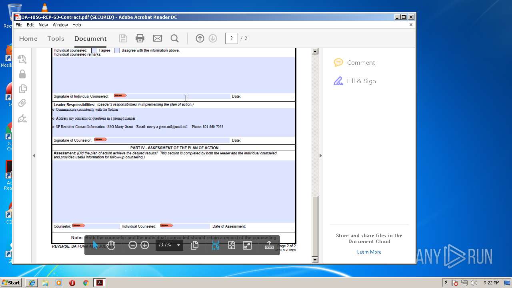The image size is (512, 288).
Task: Open the File menu
Action: click(19, 25)
